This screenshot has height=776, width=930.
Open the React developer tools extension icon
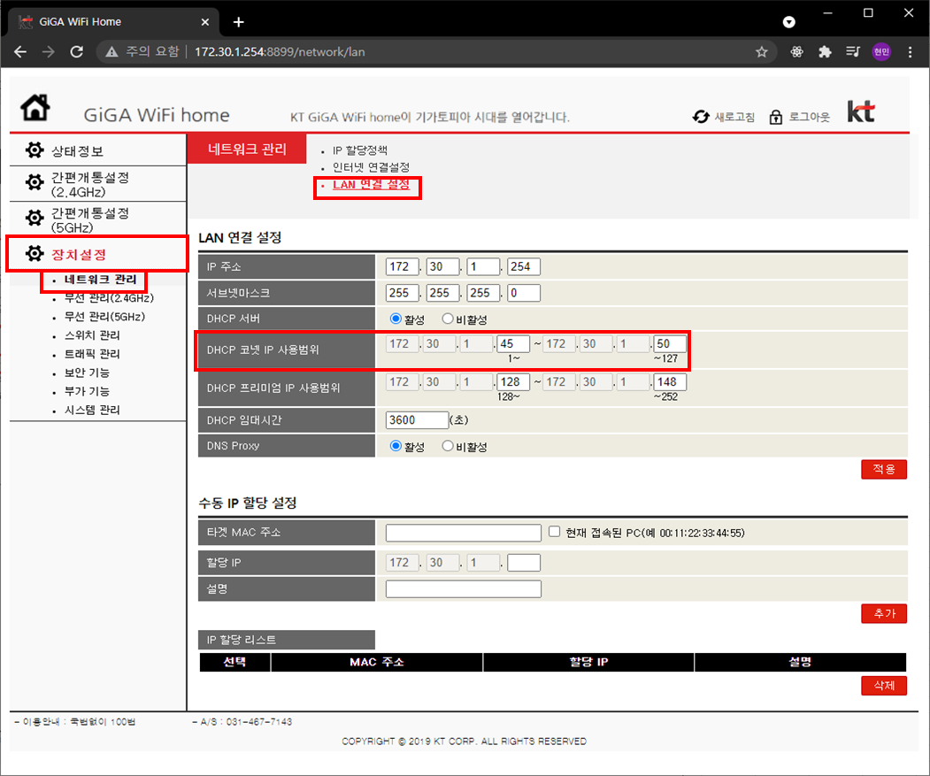coord(796,52)
